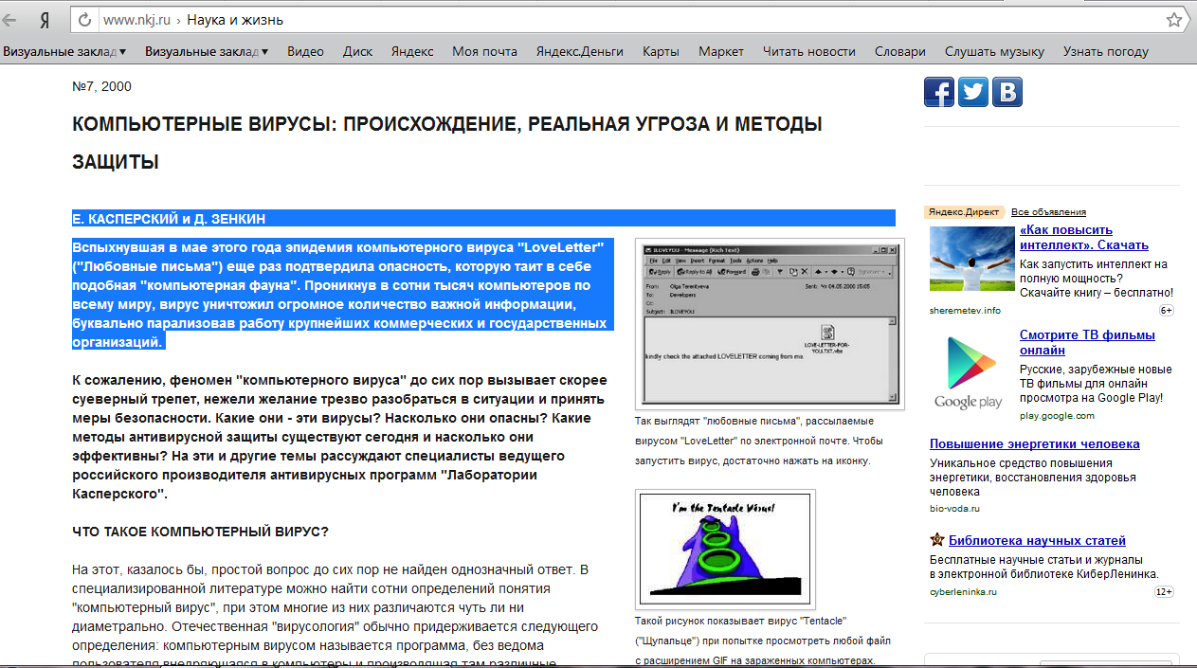Click the subheading 'ЧТО ТАКОЕ КОМПЬЮТЕРНЫЙ ВИРУС?'
Viewport: 1197px width, 668px height.
pos(200,532)
